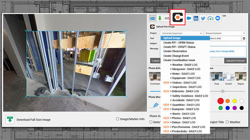Toggle the Weather overlay checkbox
Viewport: 250px width, 140px height.
pyautogui.click(x=227, y=122)
